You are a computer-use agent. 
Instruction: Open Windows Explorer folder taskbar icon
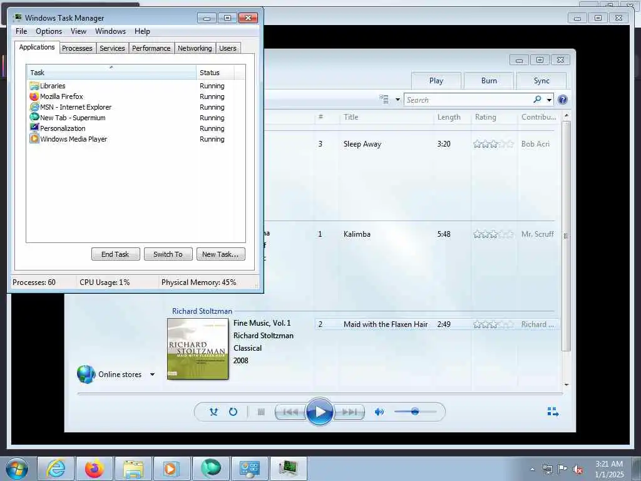133,468
